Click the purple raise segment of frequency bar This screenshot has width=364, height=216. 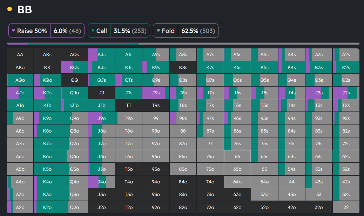click(18, 44)
